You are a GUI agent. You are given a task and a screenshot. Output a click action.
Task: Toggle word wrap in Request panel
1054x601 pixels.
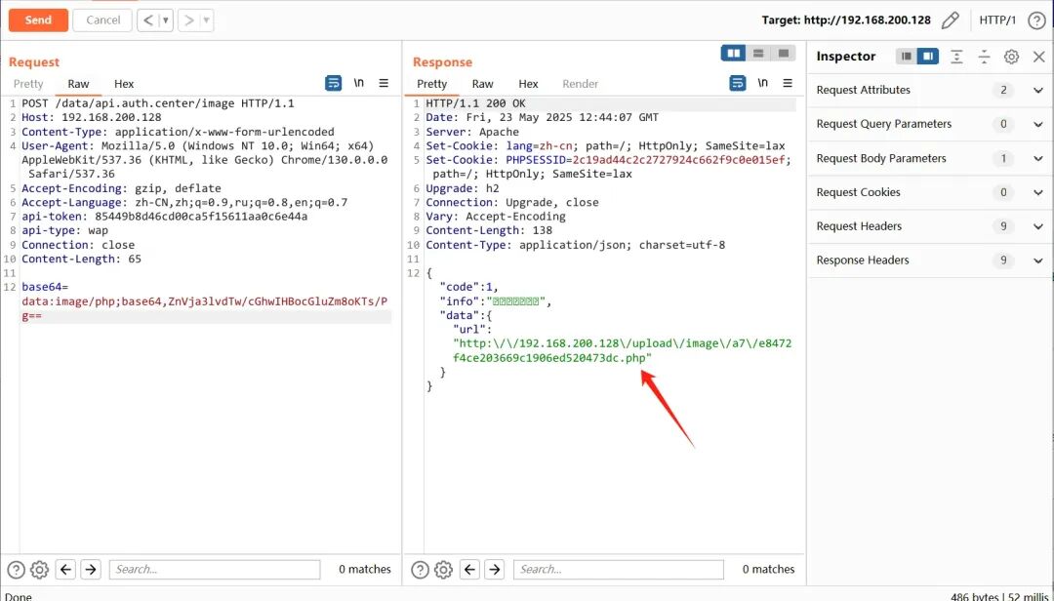click(333, 83)
